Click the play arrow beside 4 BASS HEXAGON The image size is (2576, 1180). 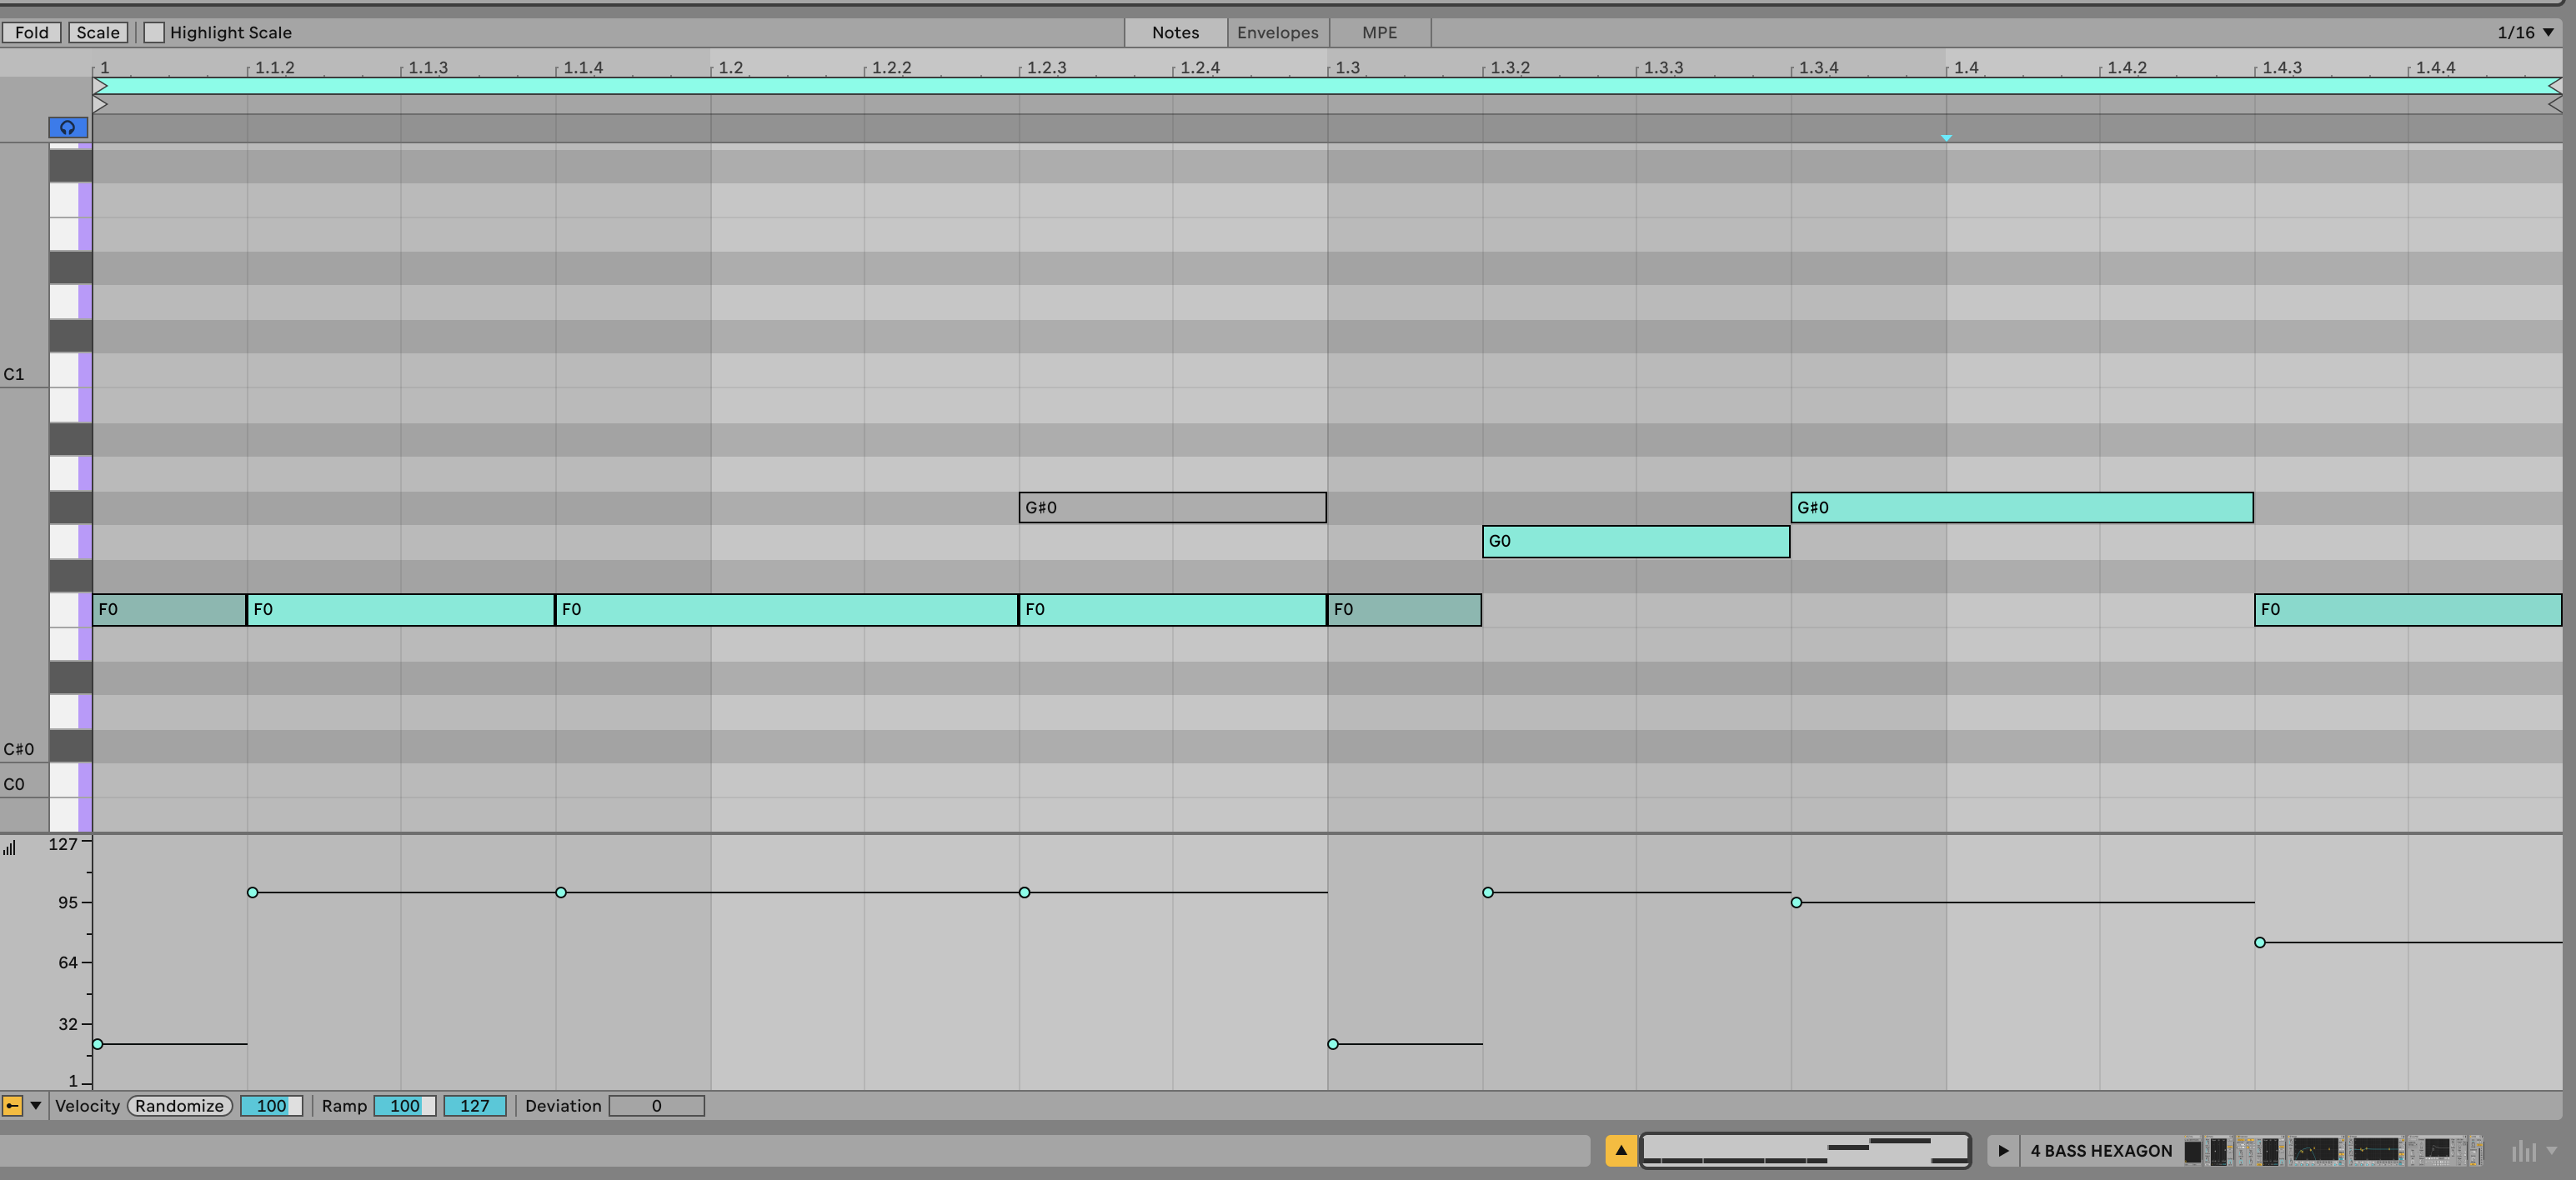click(2002, 1150)
